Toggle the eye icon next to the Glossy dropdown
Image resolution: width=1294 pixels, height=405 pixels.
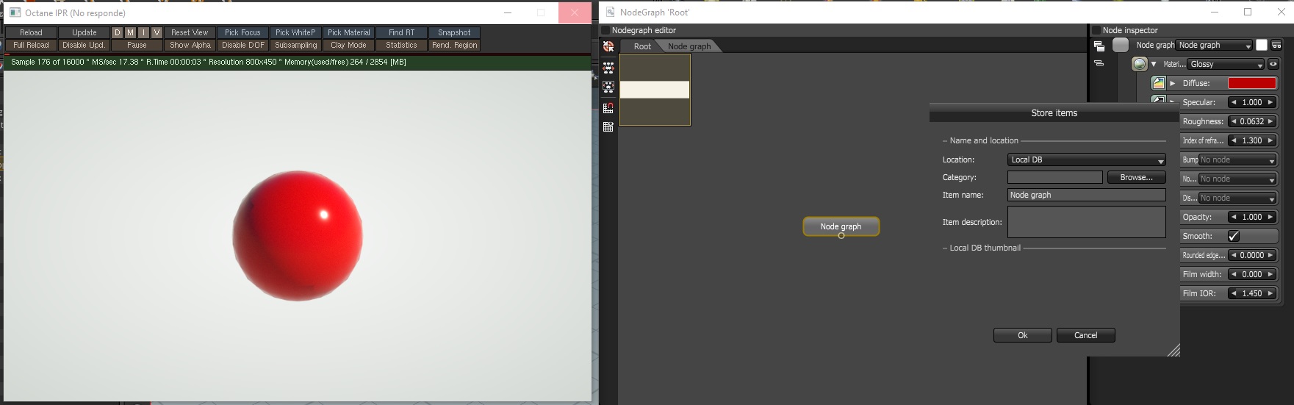(x=1273, y=64)
